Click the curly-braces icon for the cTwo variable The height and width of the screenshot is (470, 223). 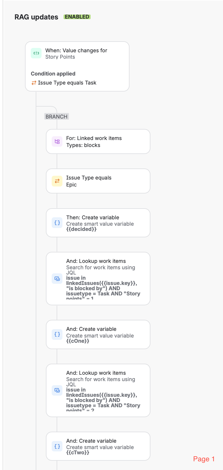pos(57,446)
